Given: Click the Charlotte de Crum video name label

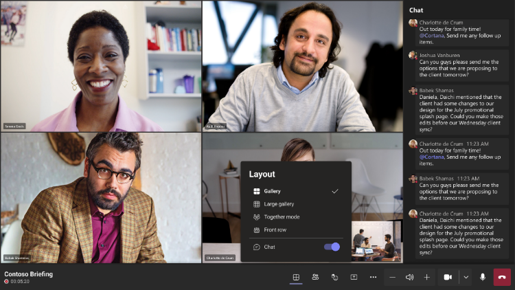Looking at the screenshot, I should coord(220,258).
